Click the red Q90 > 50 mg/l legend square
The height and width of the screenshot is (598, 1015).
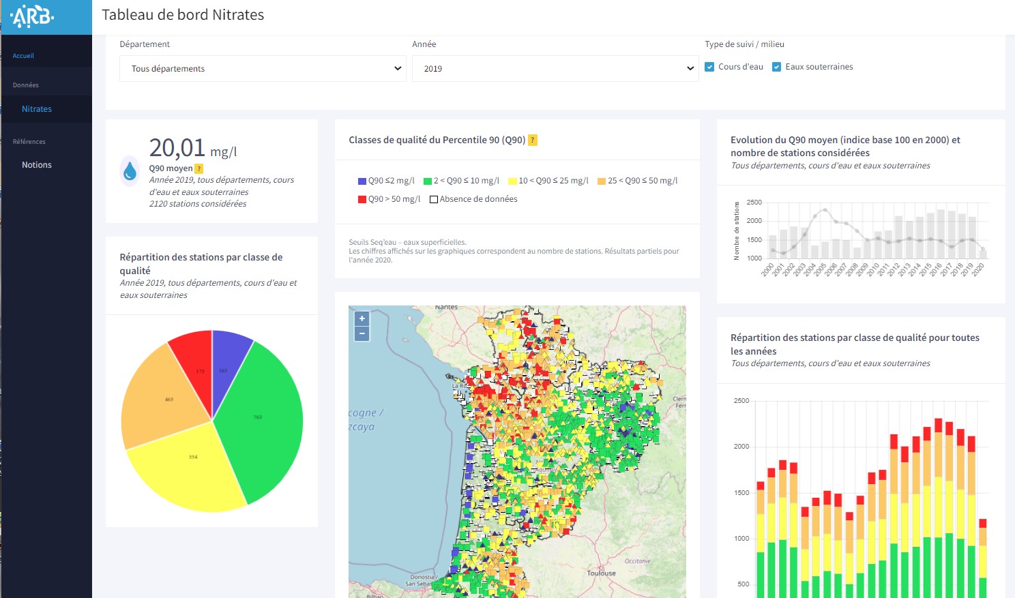click(362, 199)
